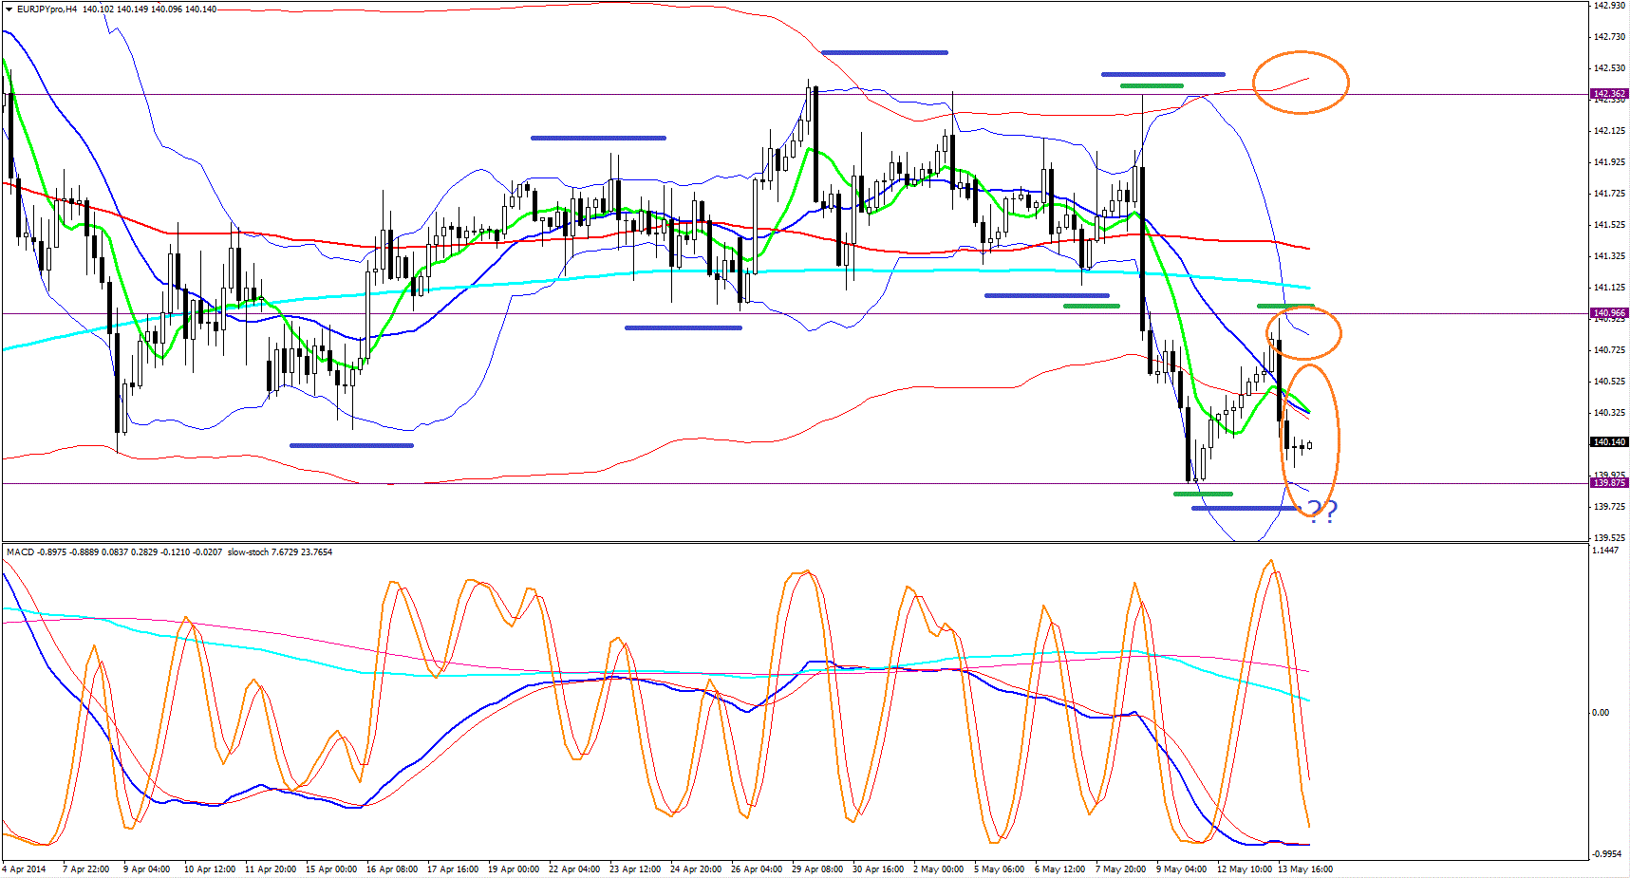
Task: Click the 141.125 price scale value
Action: coord(1609,288)
